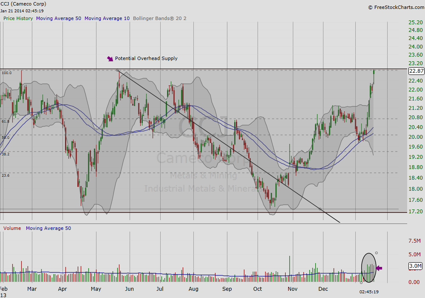Click the 0.00 volume axis label
425x298 pixels.
tap(414, 282)
